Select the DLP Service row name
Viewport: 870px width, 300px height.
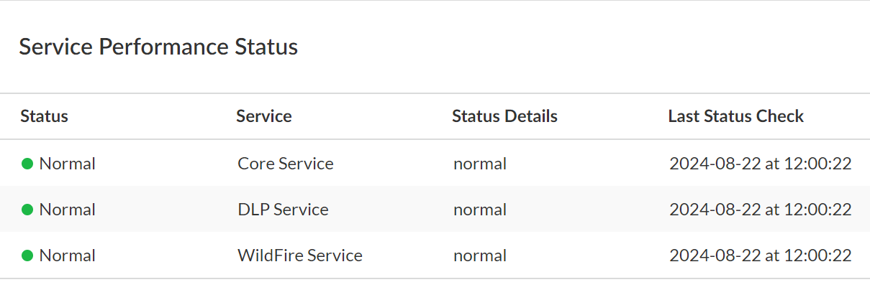283,210
